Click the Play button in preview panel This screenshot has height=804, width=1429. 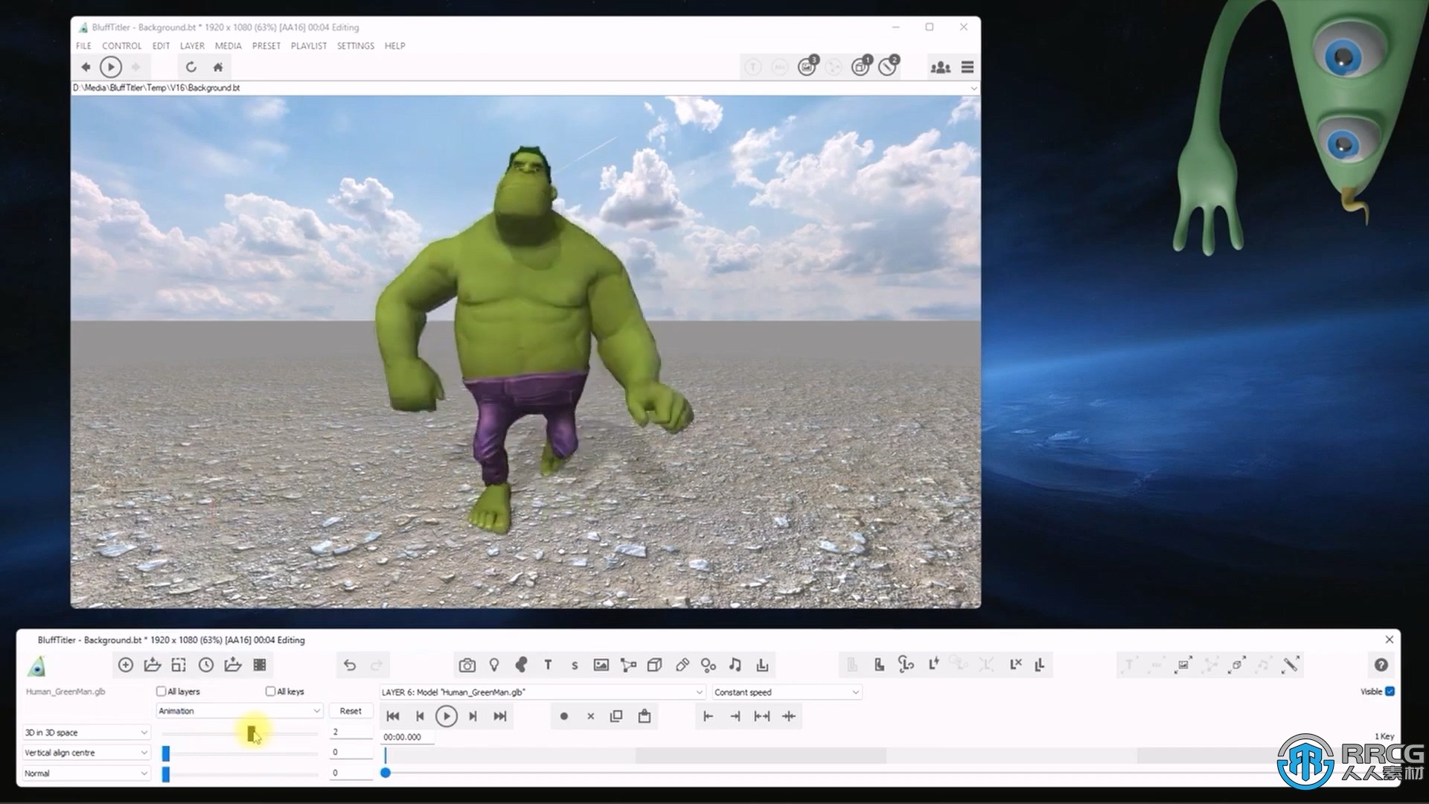point(111,67)
